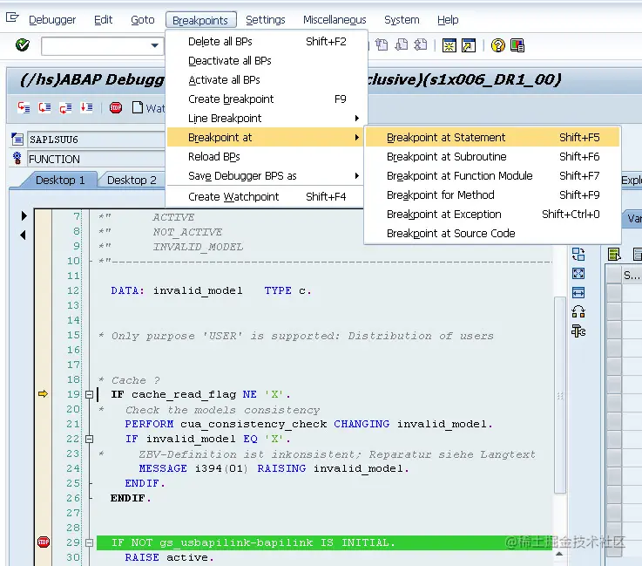Click the FUNCTION event type field
The height and width of the screenshot is (566, 642).
coord(96,159)
